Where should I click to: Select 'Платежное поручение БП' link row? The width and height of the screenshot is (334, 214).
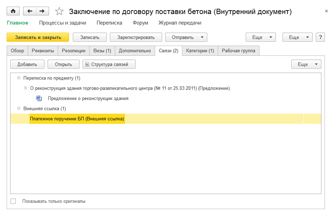click(77, 119)
